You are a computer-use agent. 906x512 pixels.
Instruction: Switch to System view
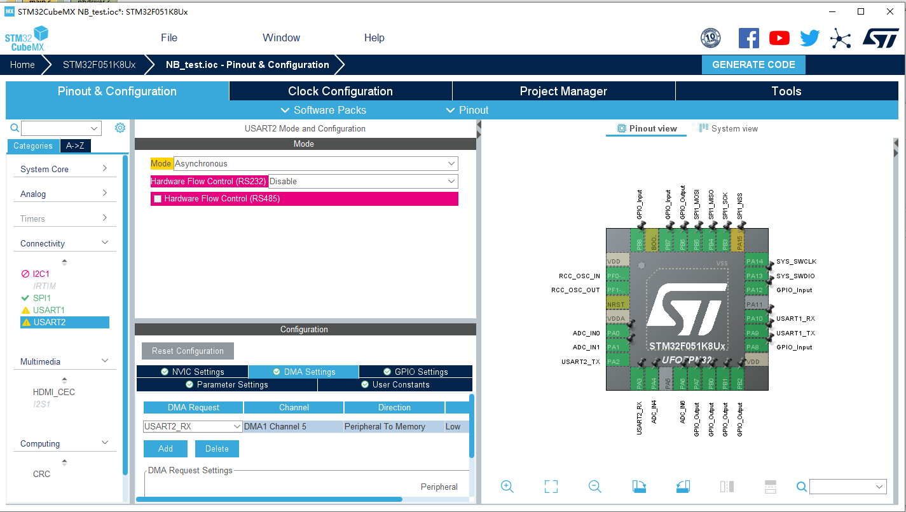point(729,128)
